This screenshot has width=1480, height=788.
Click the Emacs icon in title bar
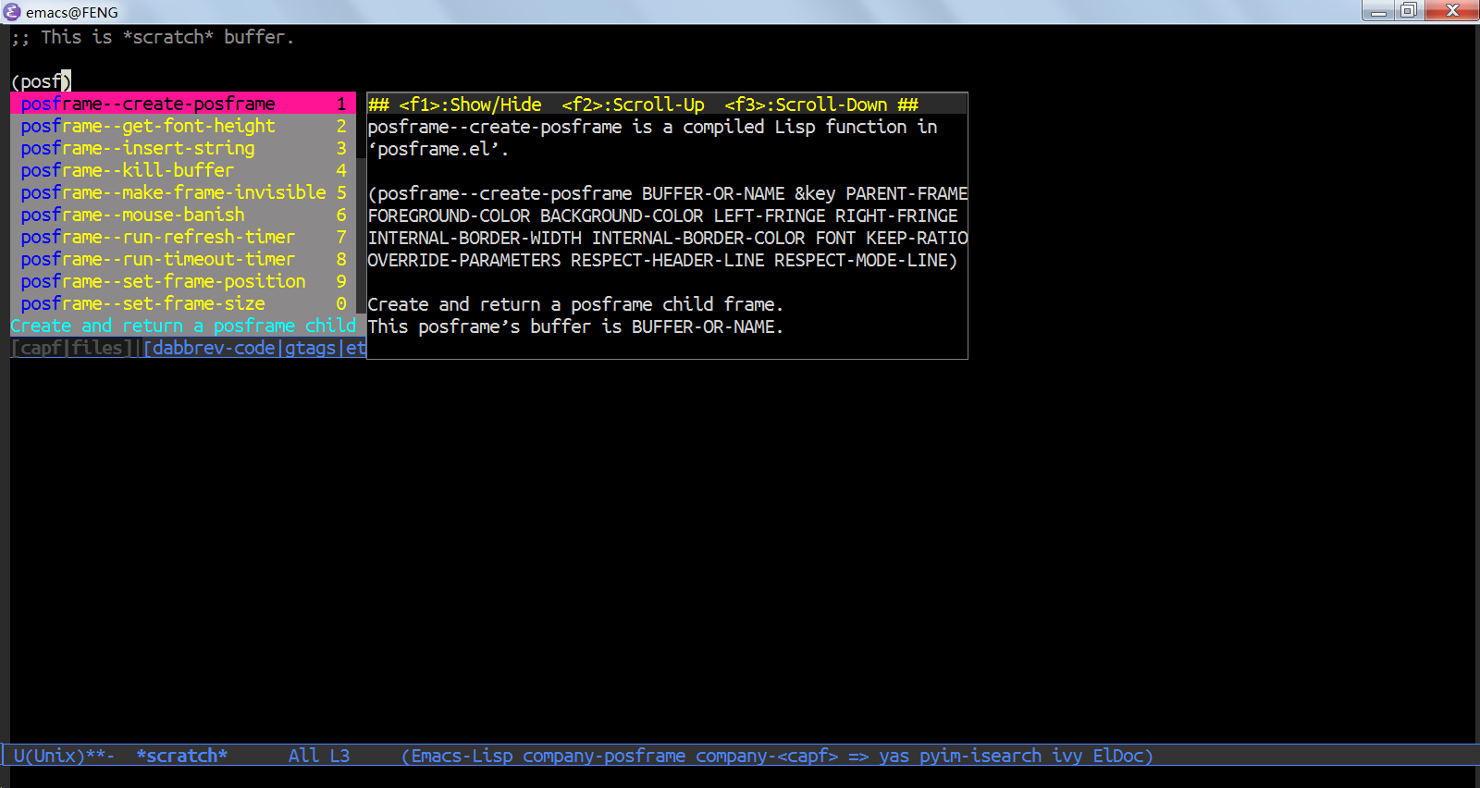(x=12, y=12)
